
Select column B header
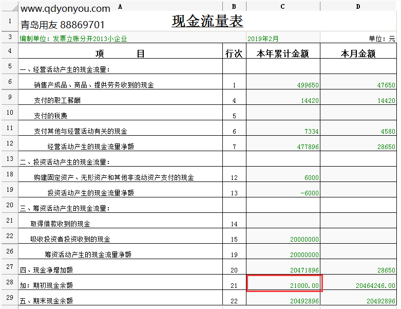[x=234, y=6]
